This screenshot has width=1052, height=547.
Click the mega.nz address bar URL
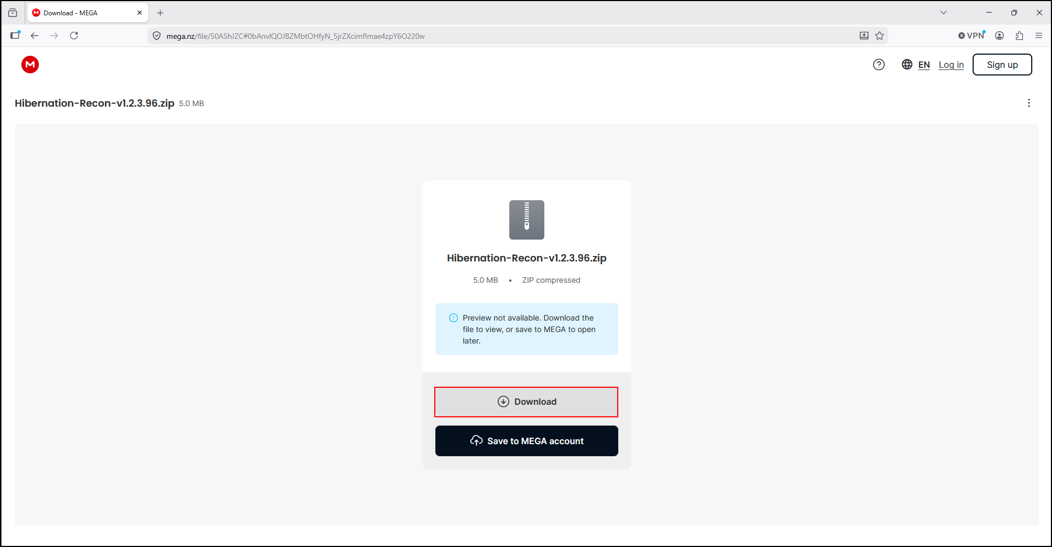[x=296, y=36]
